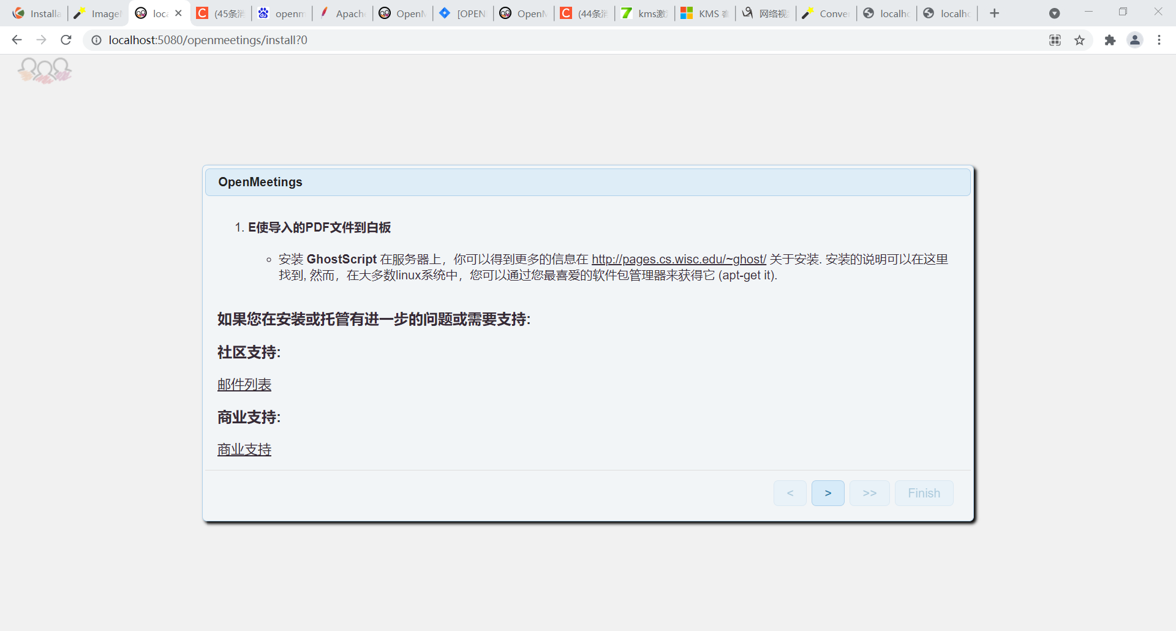Click the GhostScript bold text
Screen dimensions: 1176x631
pos(342,259)
